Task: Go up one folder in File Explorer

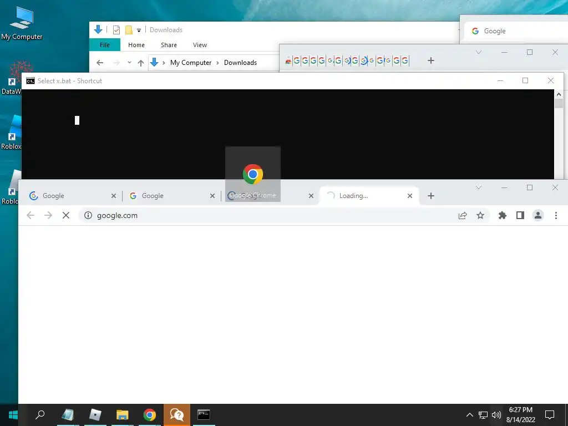Action: pyautogui.click(x=141, y=63)
